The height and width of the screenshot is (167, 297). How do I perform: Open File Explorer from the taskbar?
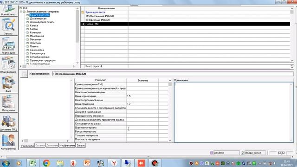(x=60, y=163)
